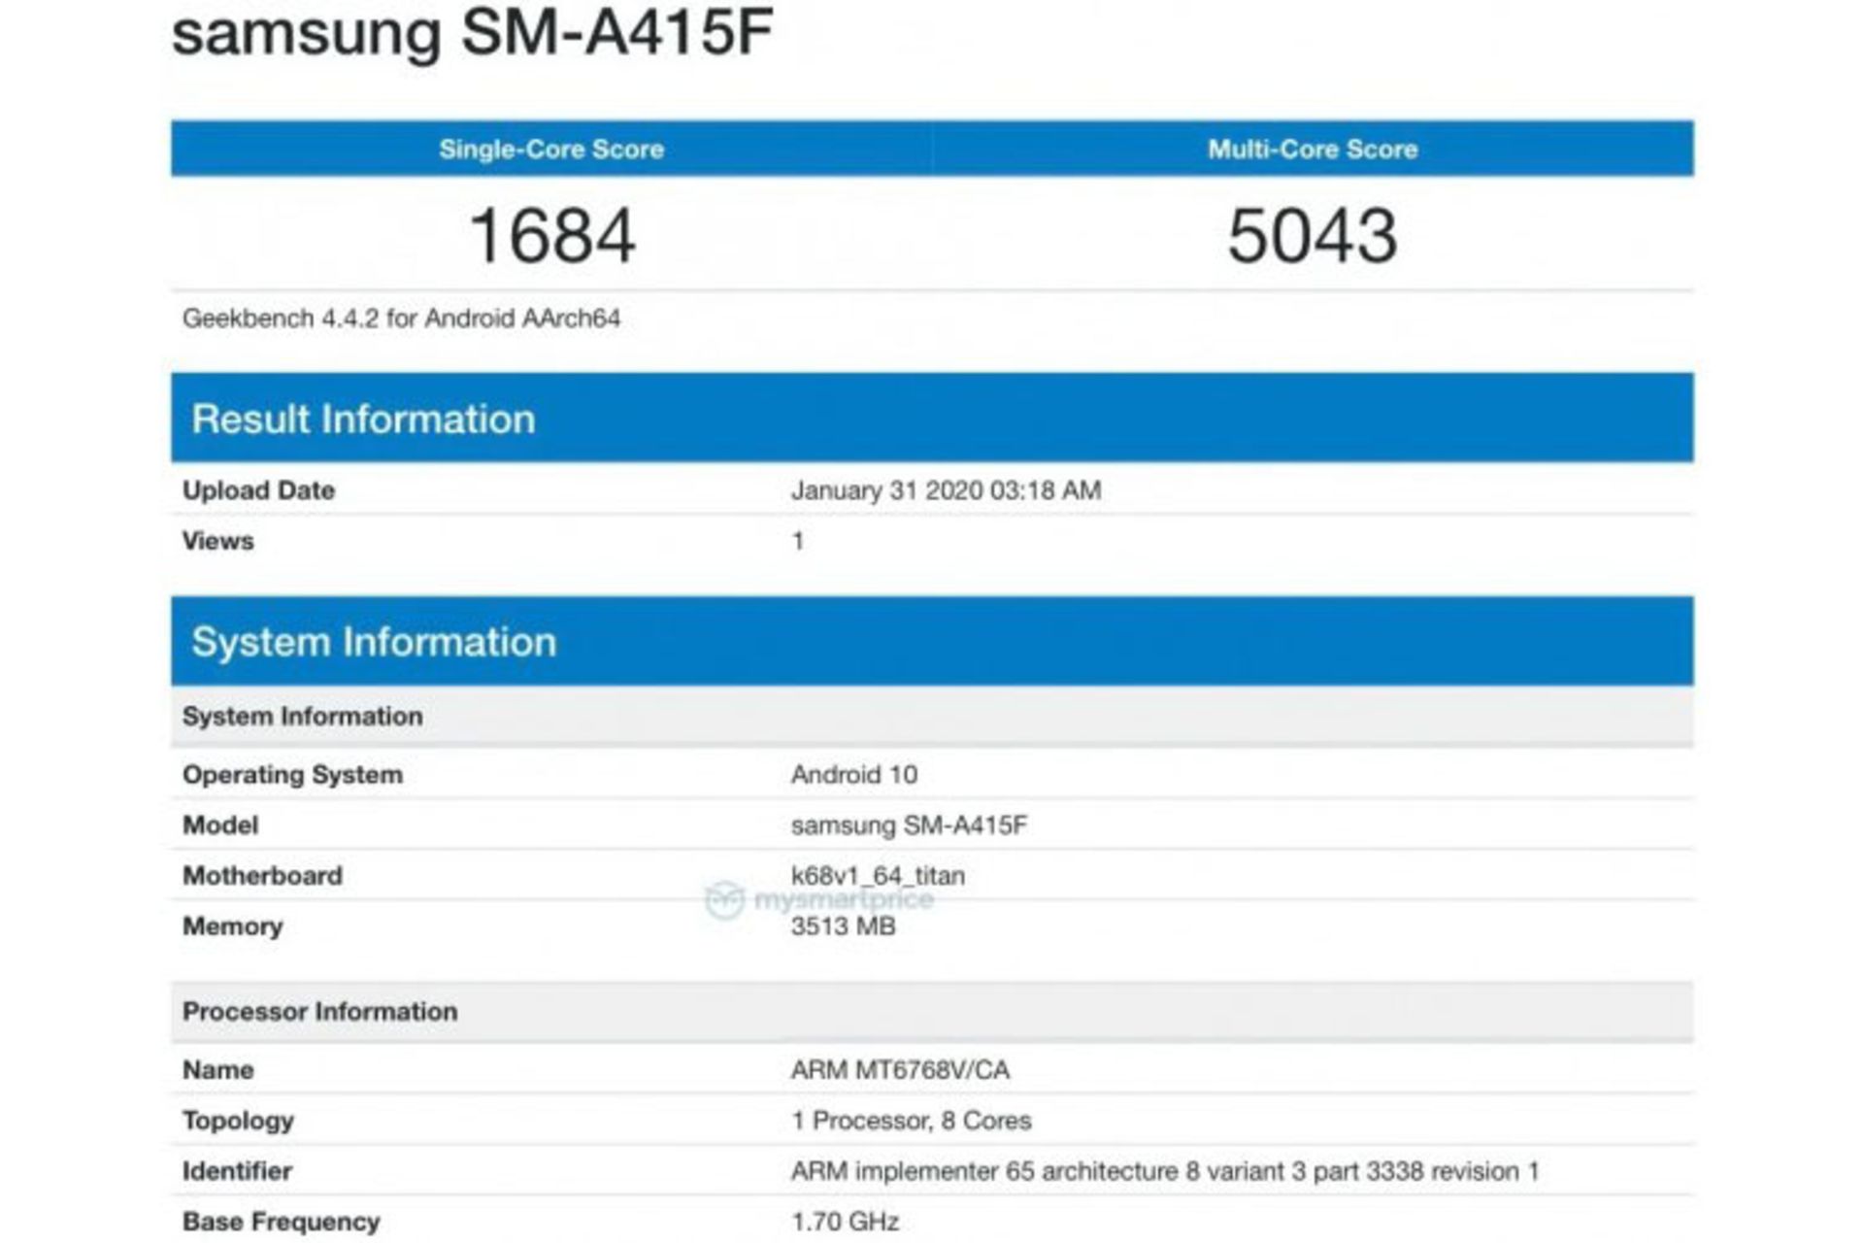This screenshot has width=1864, height=1243.
Task: Select the Views count value 1
Action: [x=797, y=541]
